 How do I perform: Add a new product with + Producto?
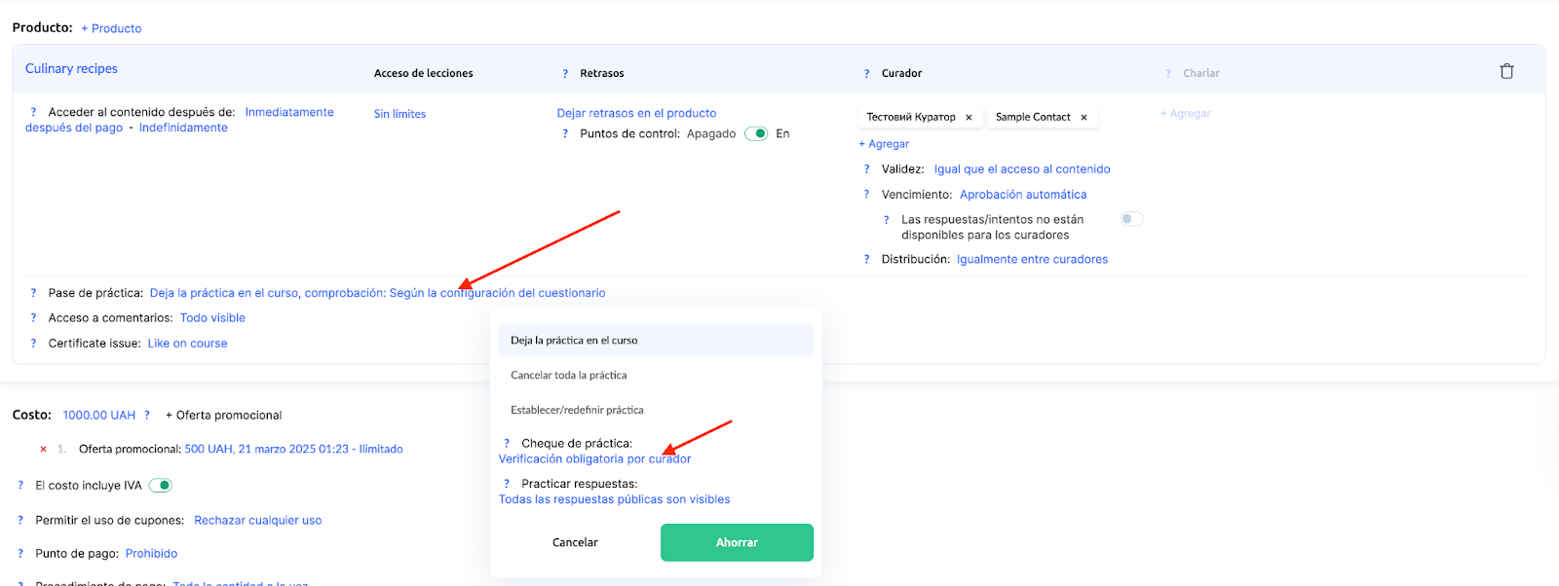coord(111,29)
